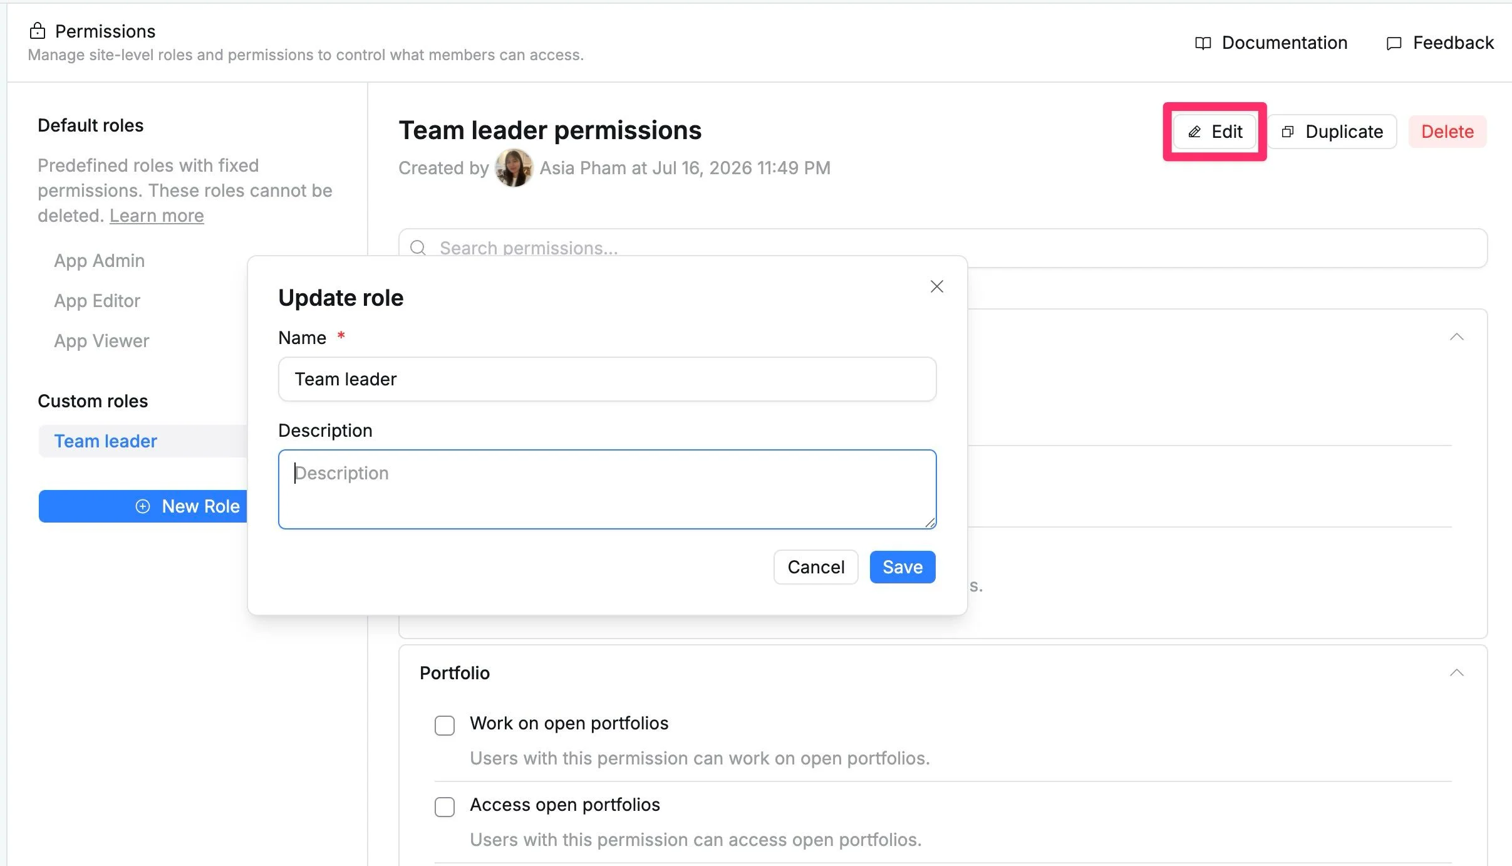This screenshot has height=866, width=1512.
Task: Close the Update role dialog
Action: pos(936,286)
